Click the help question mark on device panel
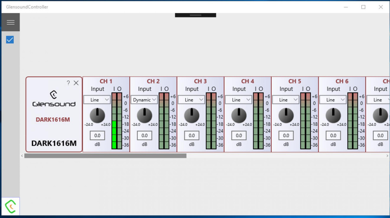The height and width of the screenshot is (218, 390). coord(68,83)
